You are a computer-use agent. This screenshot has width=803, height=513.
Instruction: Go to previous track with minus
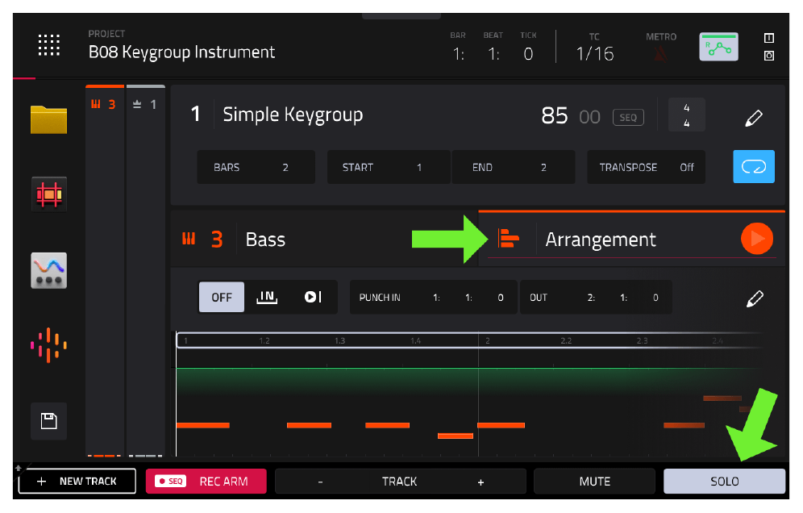(x=320, y=482)
